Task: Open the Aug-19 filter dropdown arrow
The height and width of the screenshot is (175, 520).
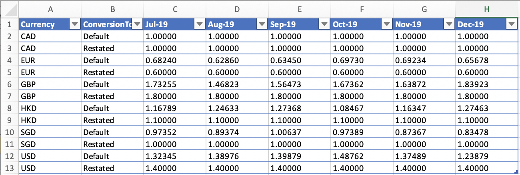Action: (x=262, y=24)
